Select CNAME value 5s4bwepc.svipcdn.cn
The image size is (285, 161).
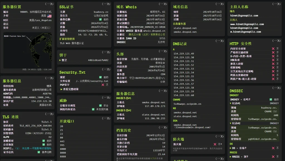(187, 104)
